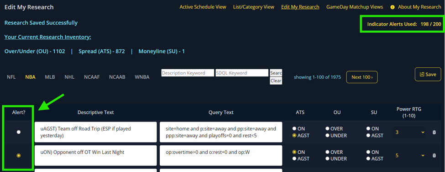Go to Next 100 results
The height and width of the screenshot is (172, 445).
click(362, 77)
